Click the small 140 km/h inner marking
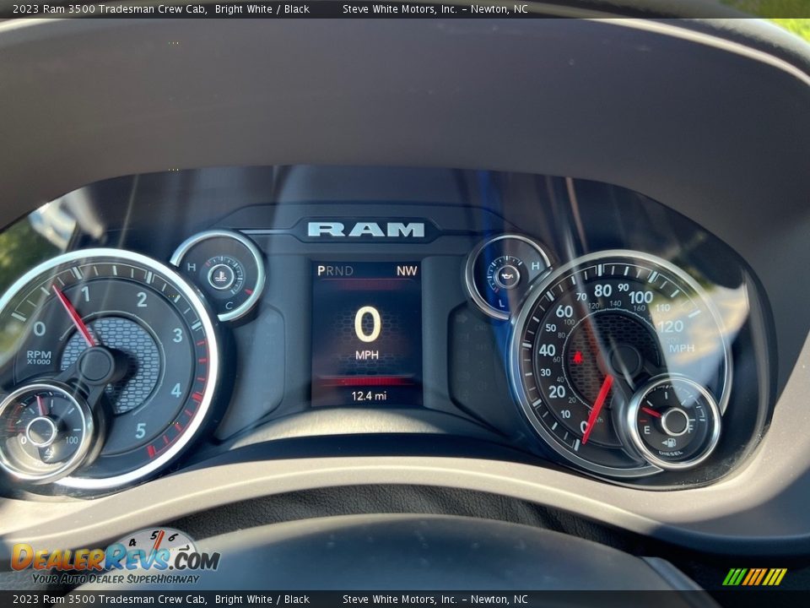Image resolution: width=810 pixels, height=608 pixels. coord(615,304)
